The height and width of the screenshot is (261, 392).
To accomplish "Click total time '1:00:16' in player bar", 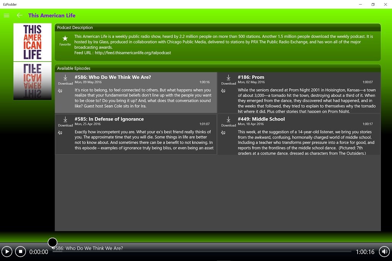I will coord(365,252).
